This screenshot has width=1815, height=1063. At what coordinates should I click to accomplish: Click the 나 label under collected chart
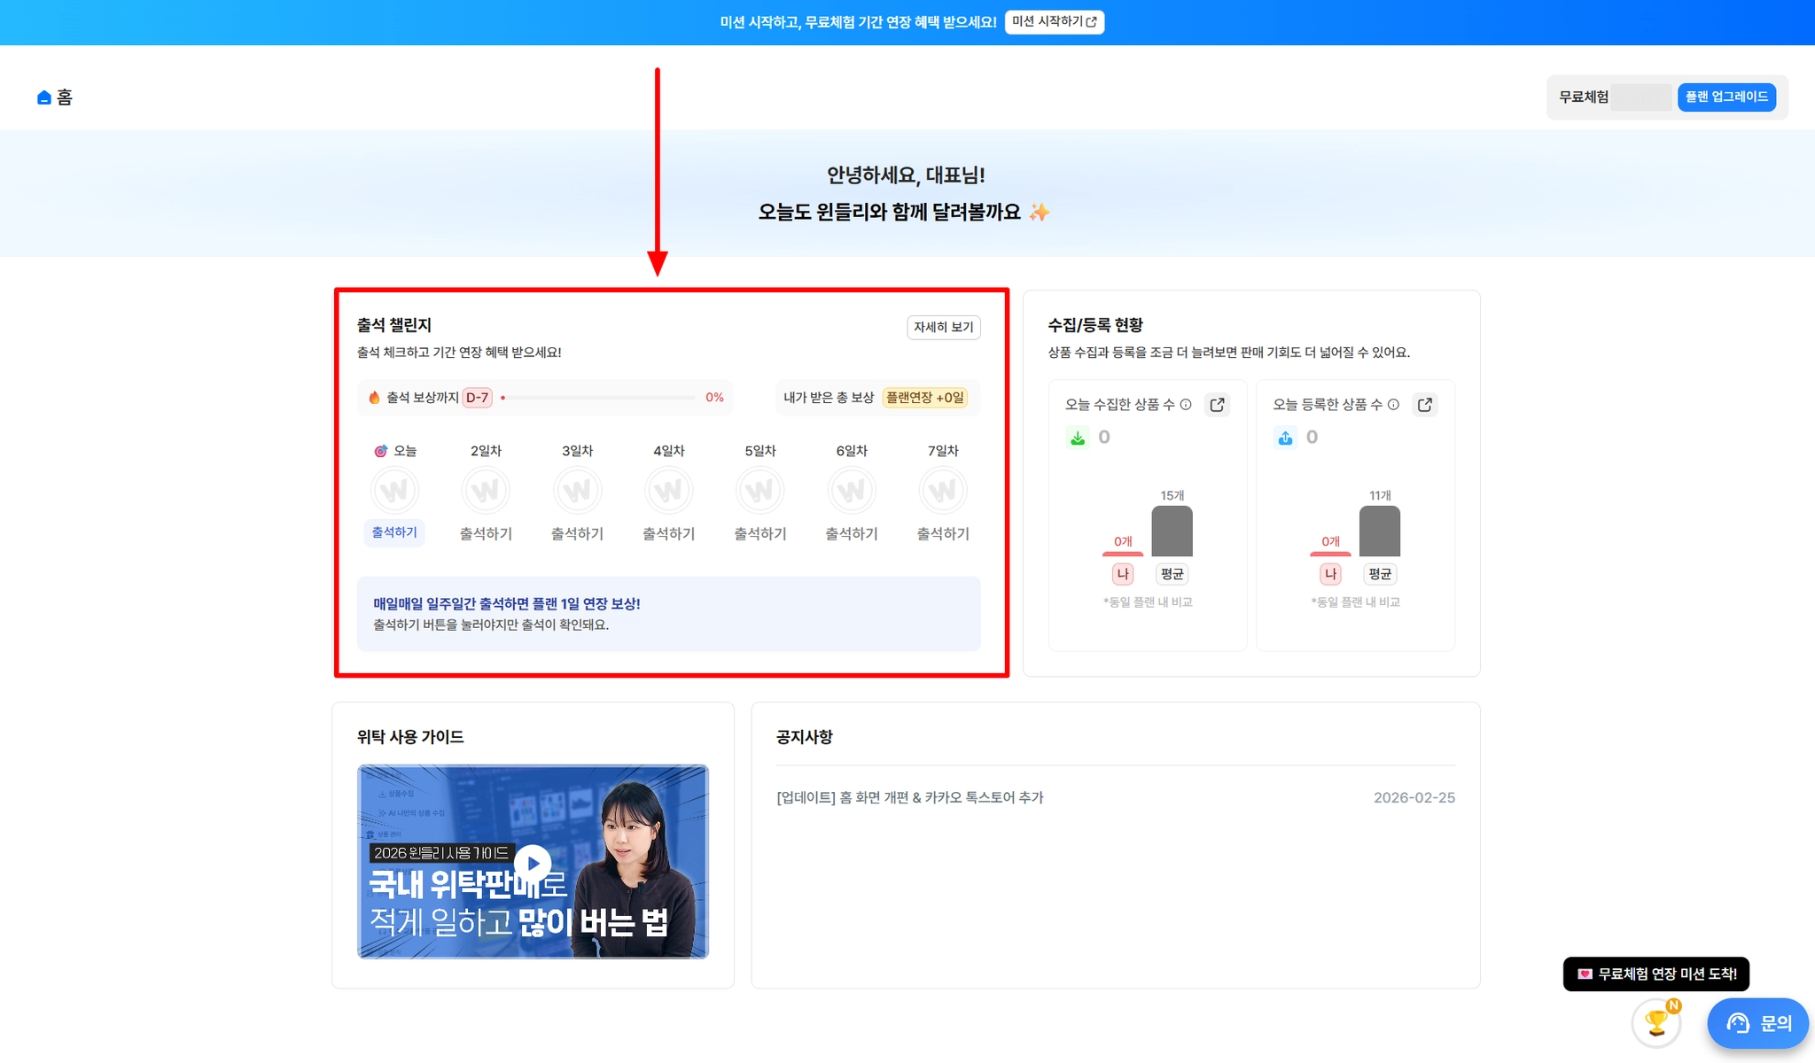click(x=1122, y=574)
